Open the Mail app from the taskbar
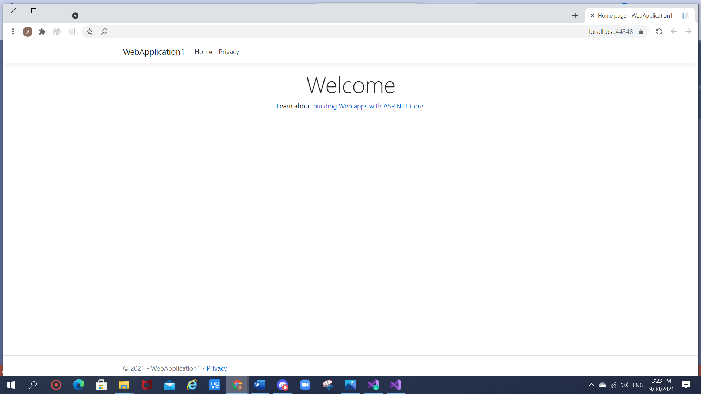Viewport: 701px width, 394px height. pos(169,385)
